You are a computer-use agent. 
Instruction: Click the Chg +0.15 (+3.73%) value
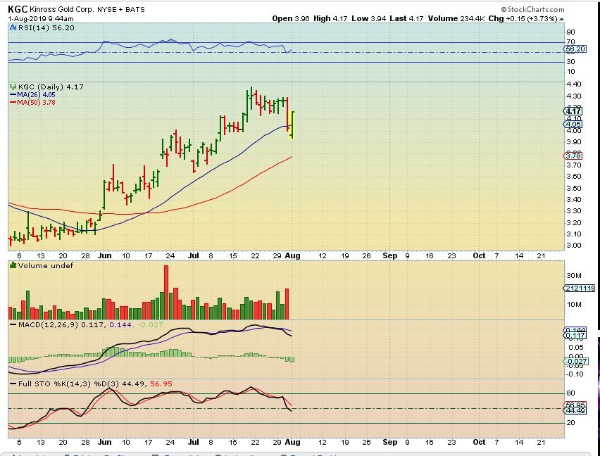[523, 19]
